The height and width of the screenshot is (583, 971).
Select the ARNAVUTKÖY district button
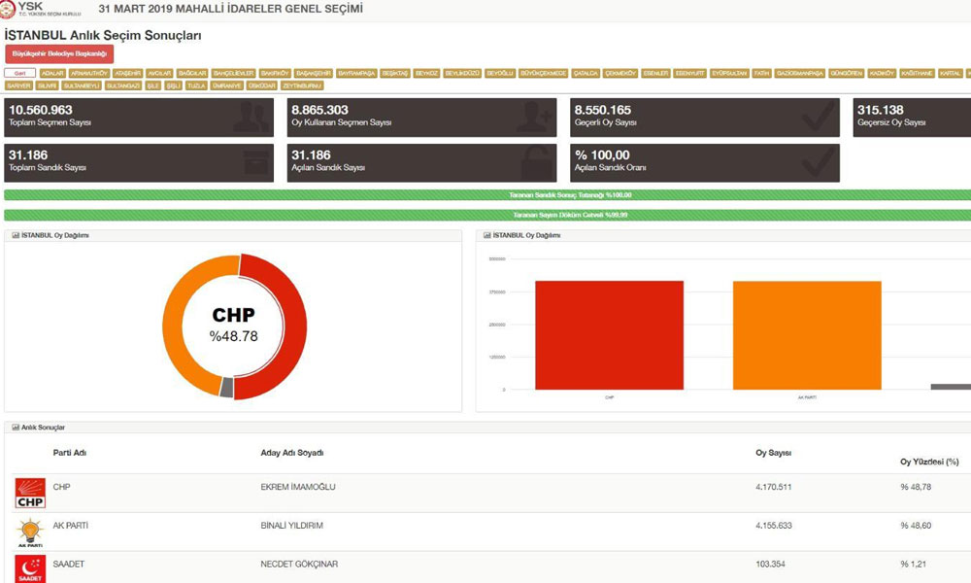[89, 73]
